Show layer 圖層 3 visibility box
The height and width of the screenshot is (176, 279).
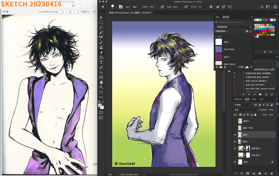(235, 121)
